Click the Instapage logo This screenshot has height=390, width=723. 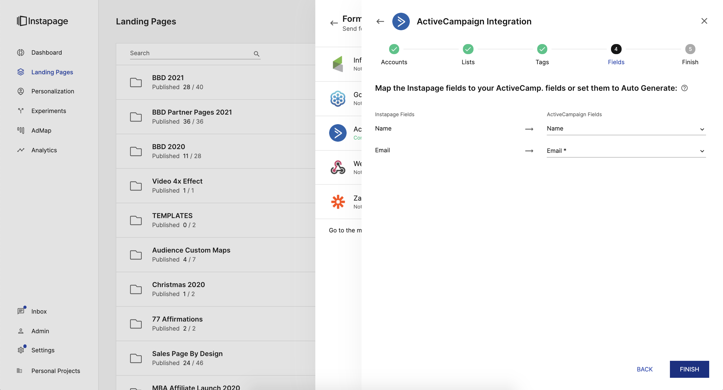pyautogui.click(x=42, y=21)
